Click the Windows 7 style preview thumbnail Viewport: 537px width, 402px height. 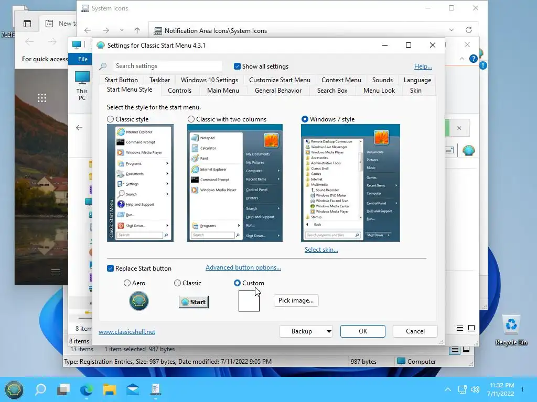tap(350, 183)
